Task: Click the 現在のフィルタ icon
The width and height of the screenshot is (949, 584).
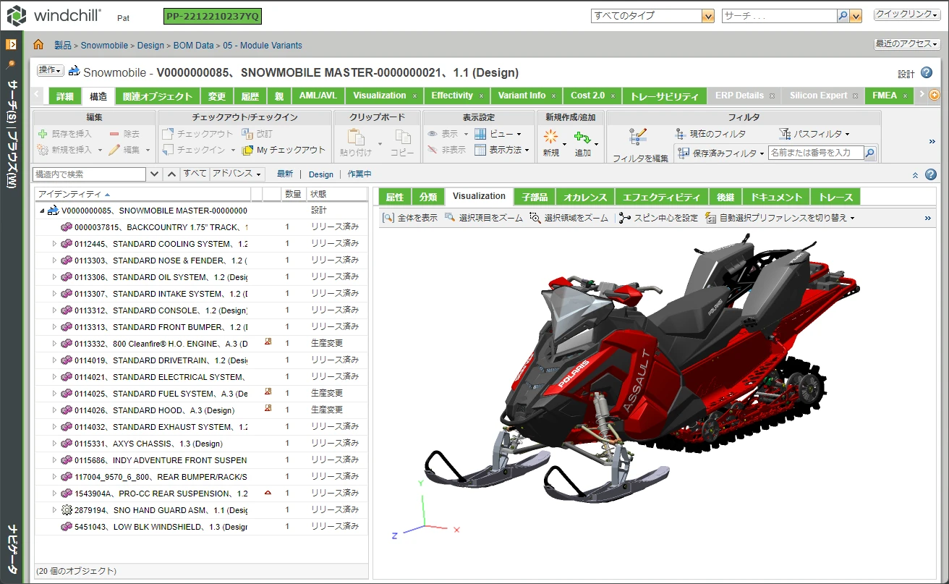Action: tap(680, 134)
